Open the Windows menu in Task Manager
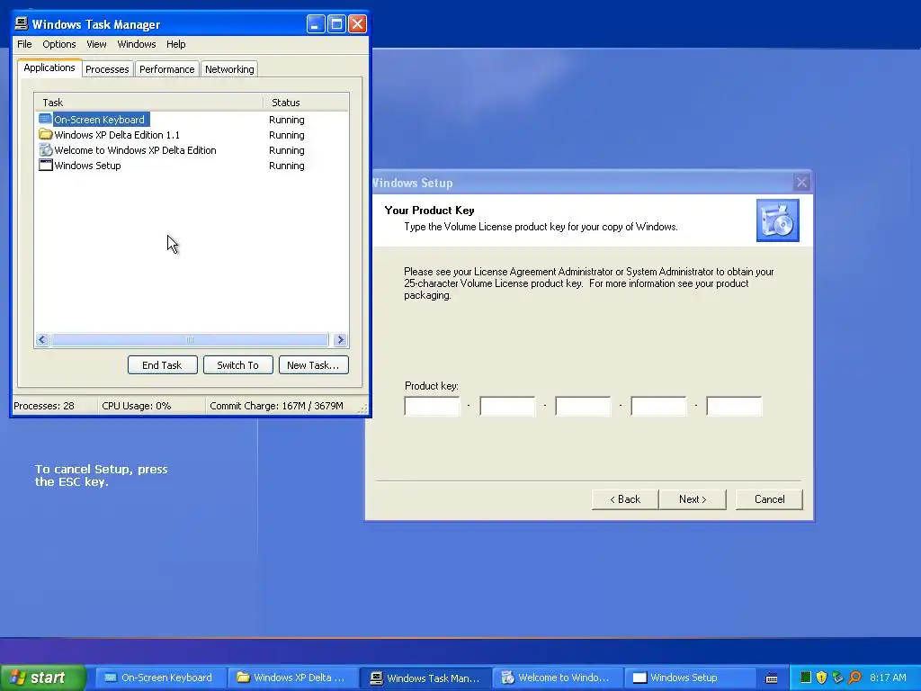Image resolution: width=921 pixels, height=691 pixels. (137, 44)
